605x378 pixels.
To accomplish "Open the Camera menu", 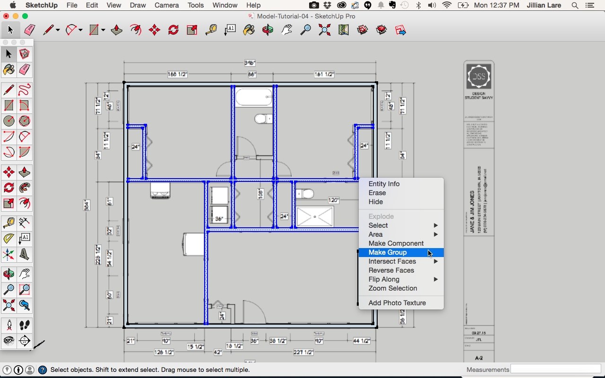I will click(x=166, y=5).
